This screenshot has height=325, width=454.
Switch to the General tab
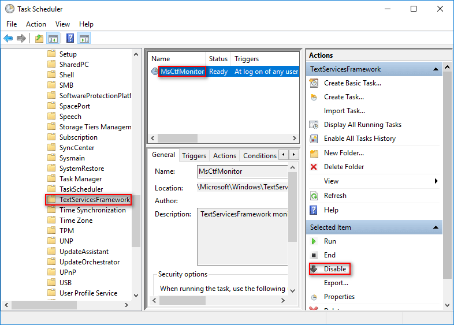pos(163,155)
